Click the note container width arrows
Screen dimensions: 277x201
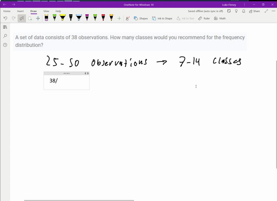tap(87, 73)
